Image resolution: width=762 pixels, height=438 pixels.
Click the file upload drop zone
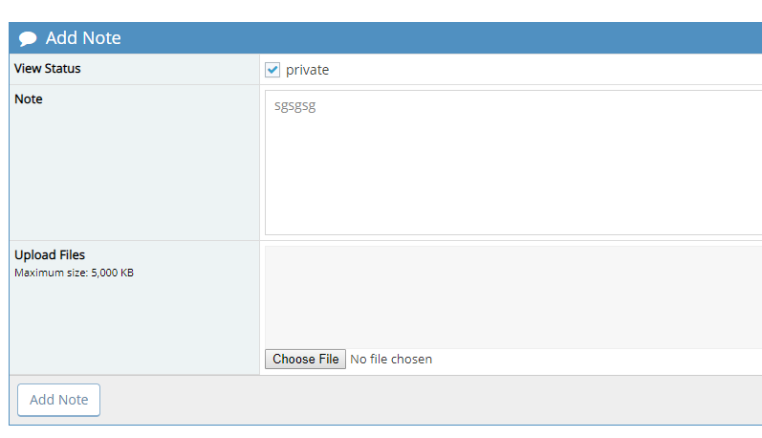513,297
